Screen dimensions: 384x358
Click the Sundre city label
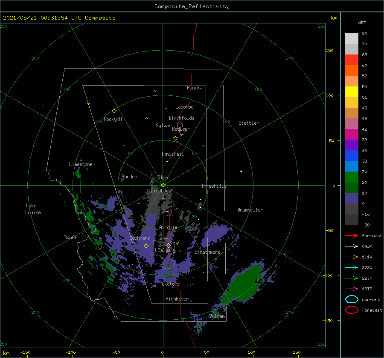point(129,176)
